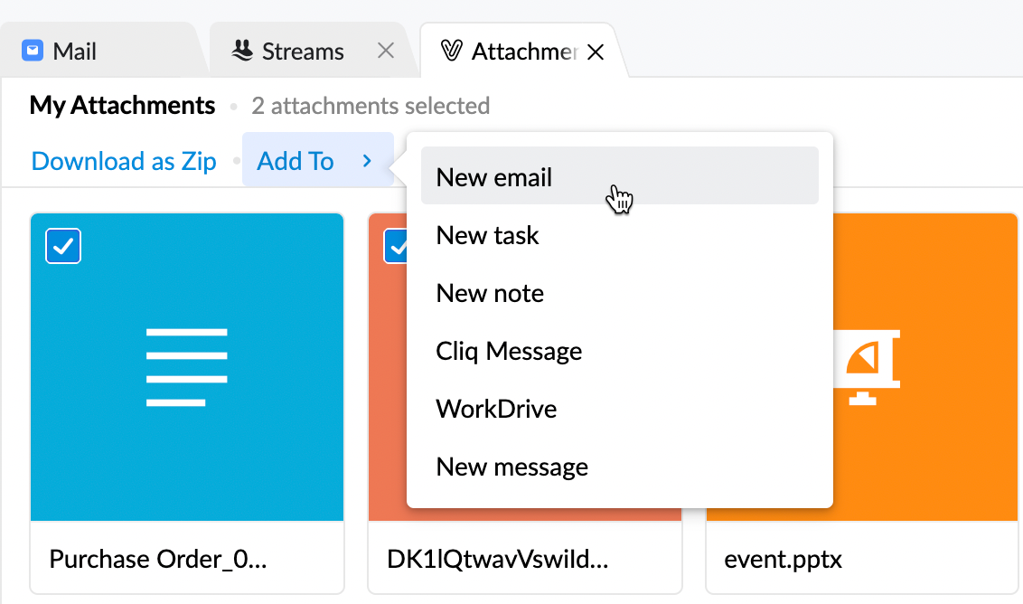Pick Cliq Message from Add To menu
Image resolution: width=1023 pixels, height=604 pixels.
pyautogui.click(x=509, y=351)
